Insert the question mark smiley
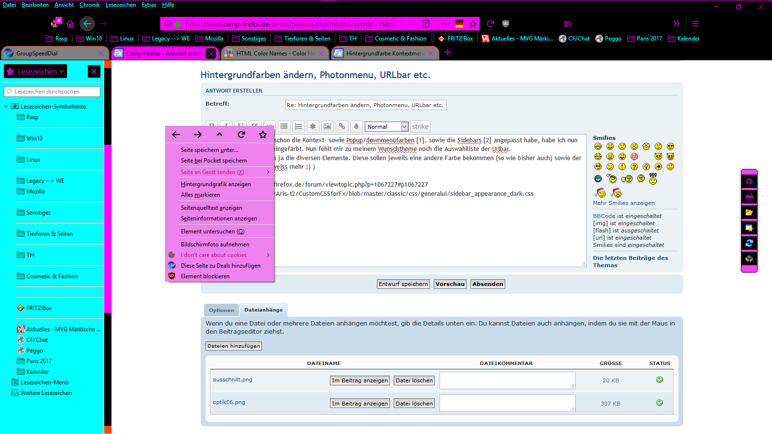772x434 pixels. 634,166
